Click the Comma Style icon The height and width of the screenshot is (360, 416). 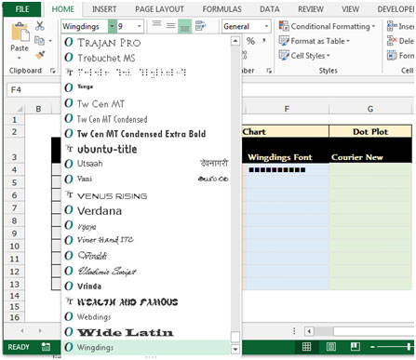click(x=264, y=41)
